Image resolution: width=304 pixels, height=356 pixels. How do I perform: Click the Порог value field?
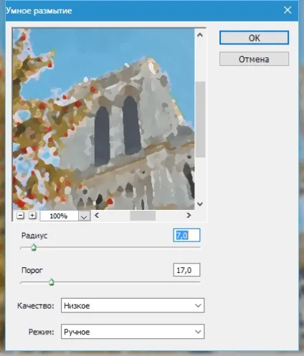186,270
